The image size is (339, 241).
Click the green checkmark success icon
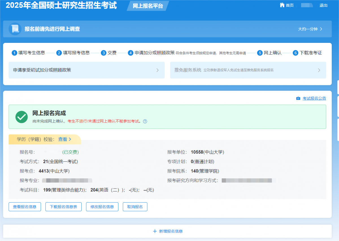pyautogui.click(x=21, y=117)
